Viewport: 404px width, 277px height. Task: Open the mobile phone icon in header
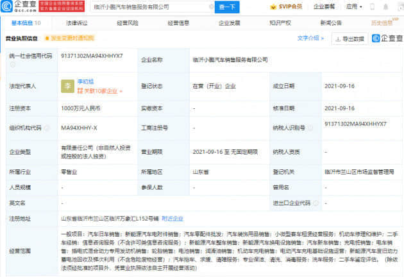point(372,6)
